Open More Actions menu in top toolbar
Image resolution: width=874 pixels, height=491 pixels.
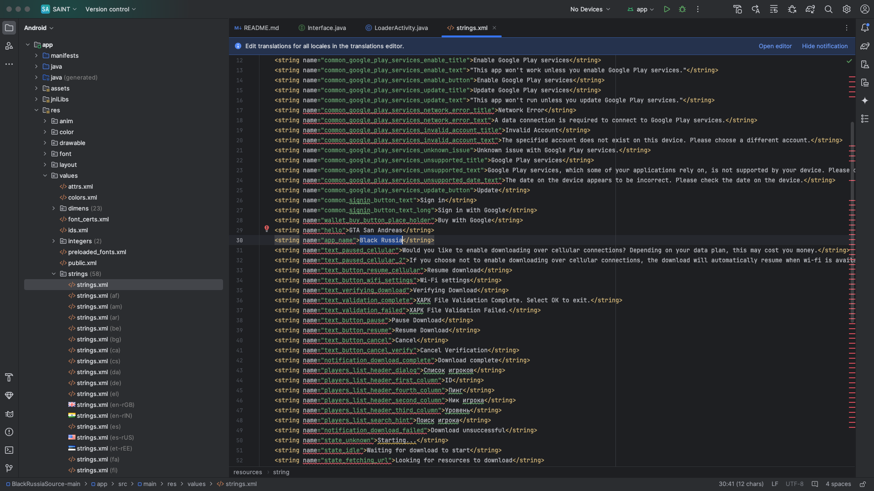pos(698,9)
